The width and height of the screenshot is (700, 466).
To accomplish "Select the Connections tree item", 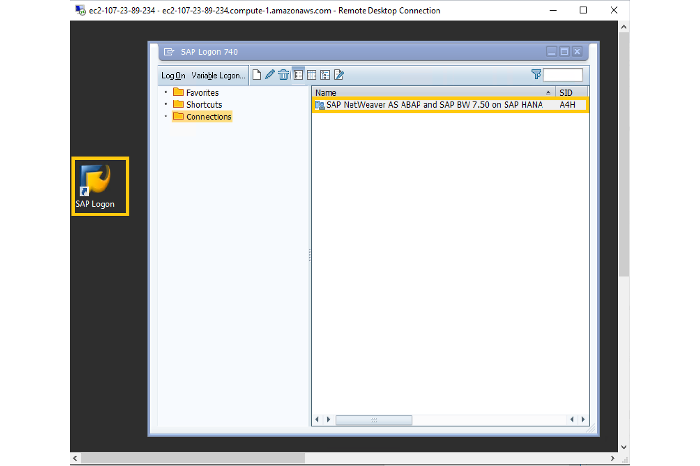I will point(209,116).
